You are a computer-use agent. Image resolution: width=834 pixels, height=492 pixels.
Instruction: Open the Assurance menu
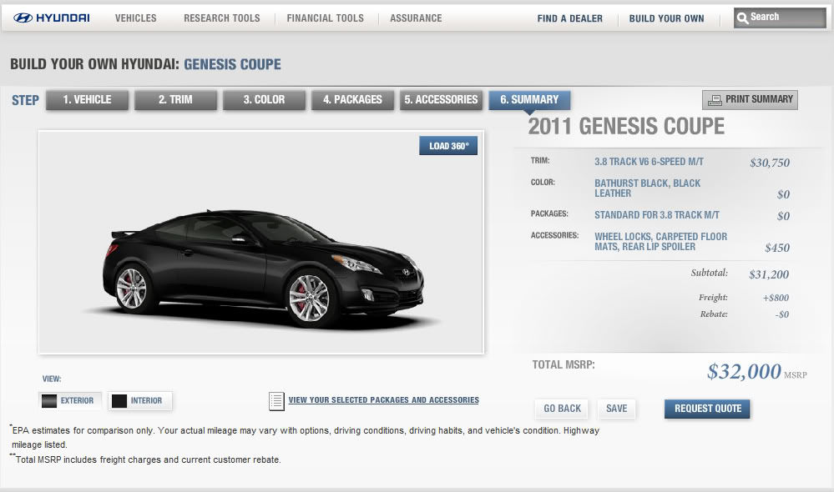[416, 18]
